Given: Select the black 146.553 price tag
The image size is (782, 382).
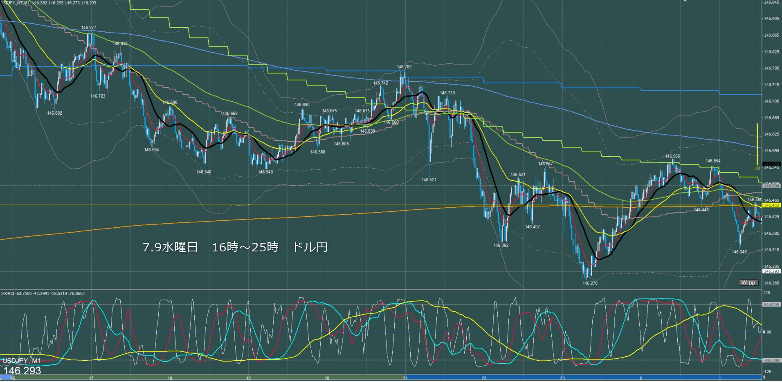Looking at the screenshot, I should click(771, 164).
